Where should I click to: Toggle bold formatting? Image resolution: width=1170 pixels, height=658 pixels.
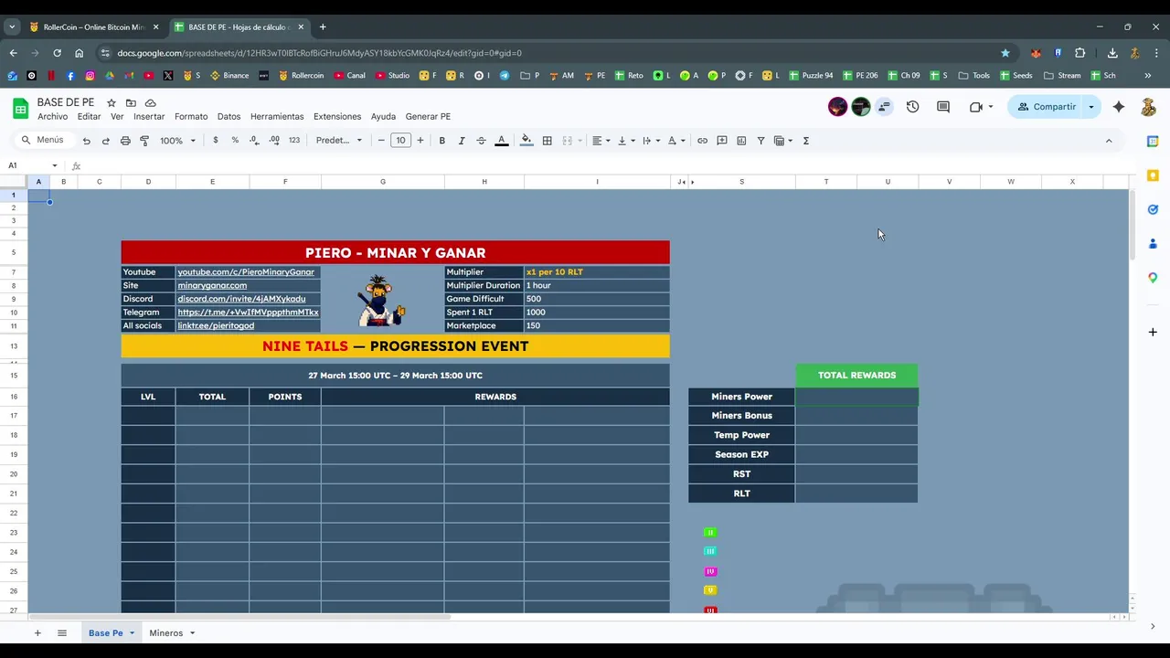coord(441,141)
